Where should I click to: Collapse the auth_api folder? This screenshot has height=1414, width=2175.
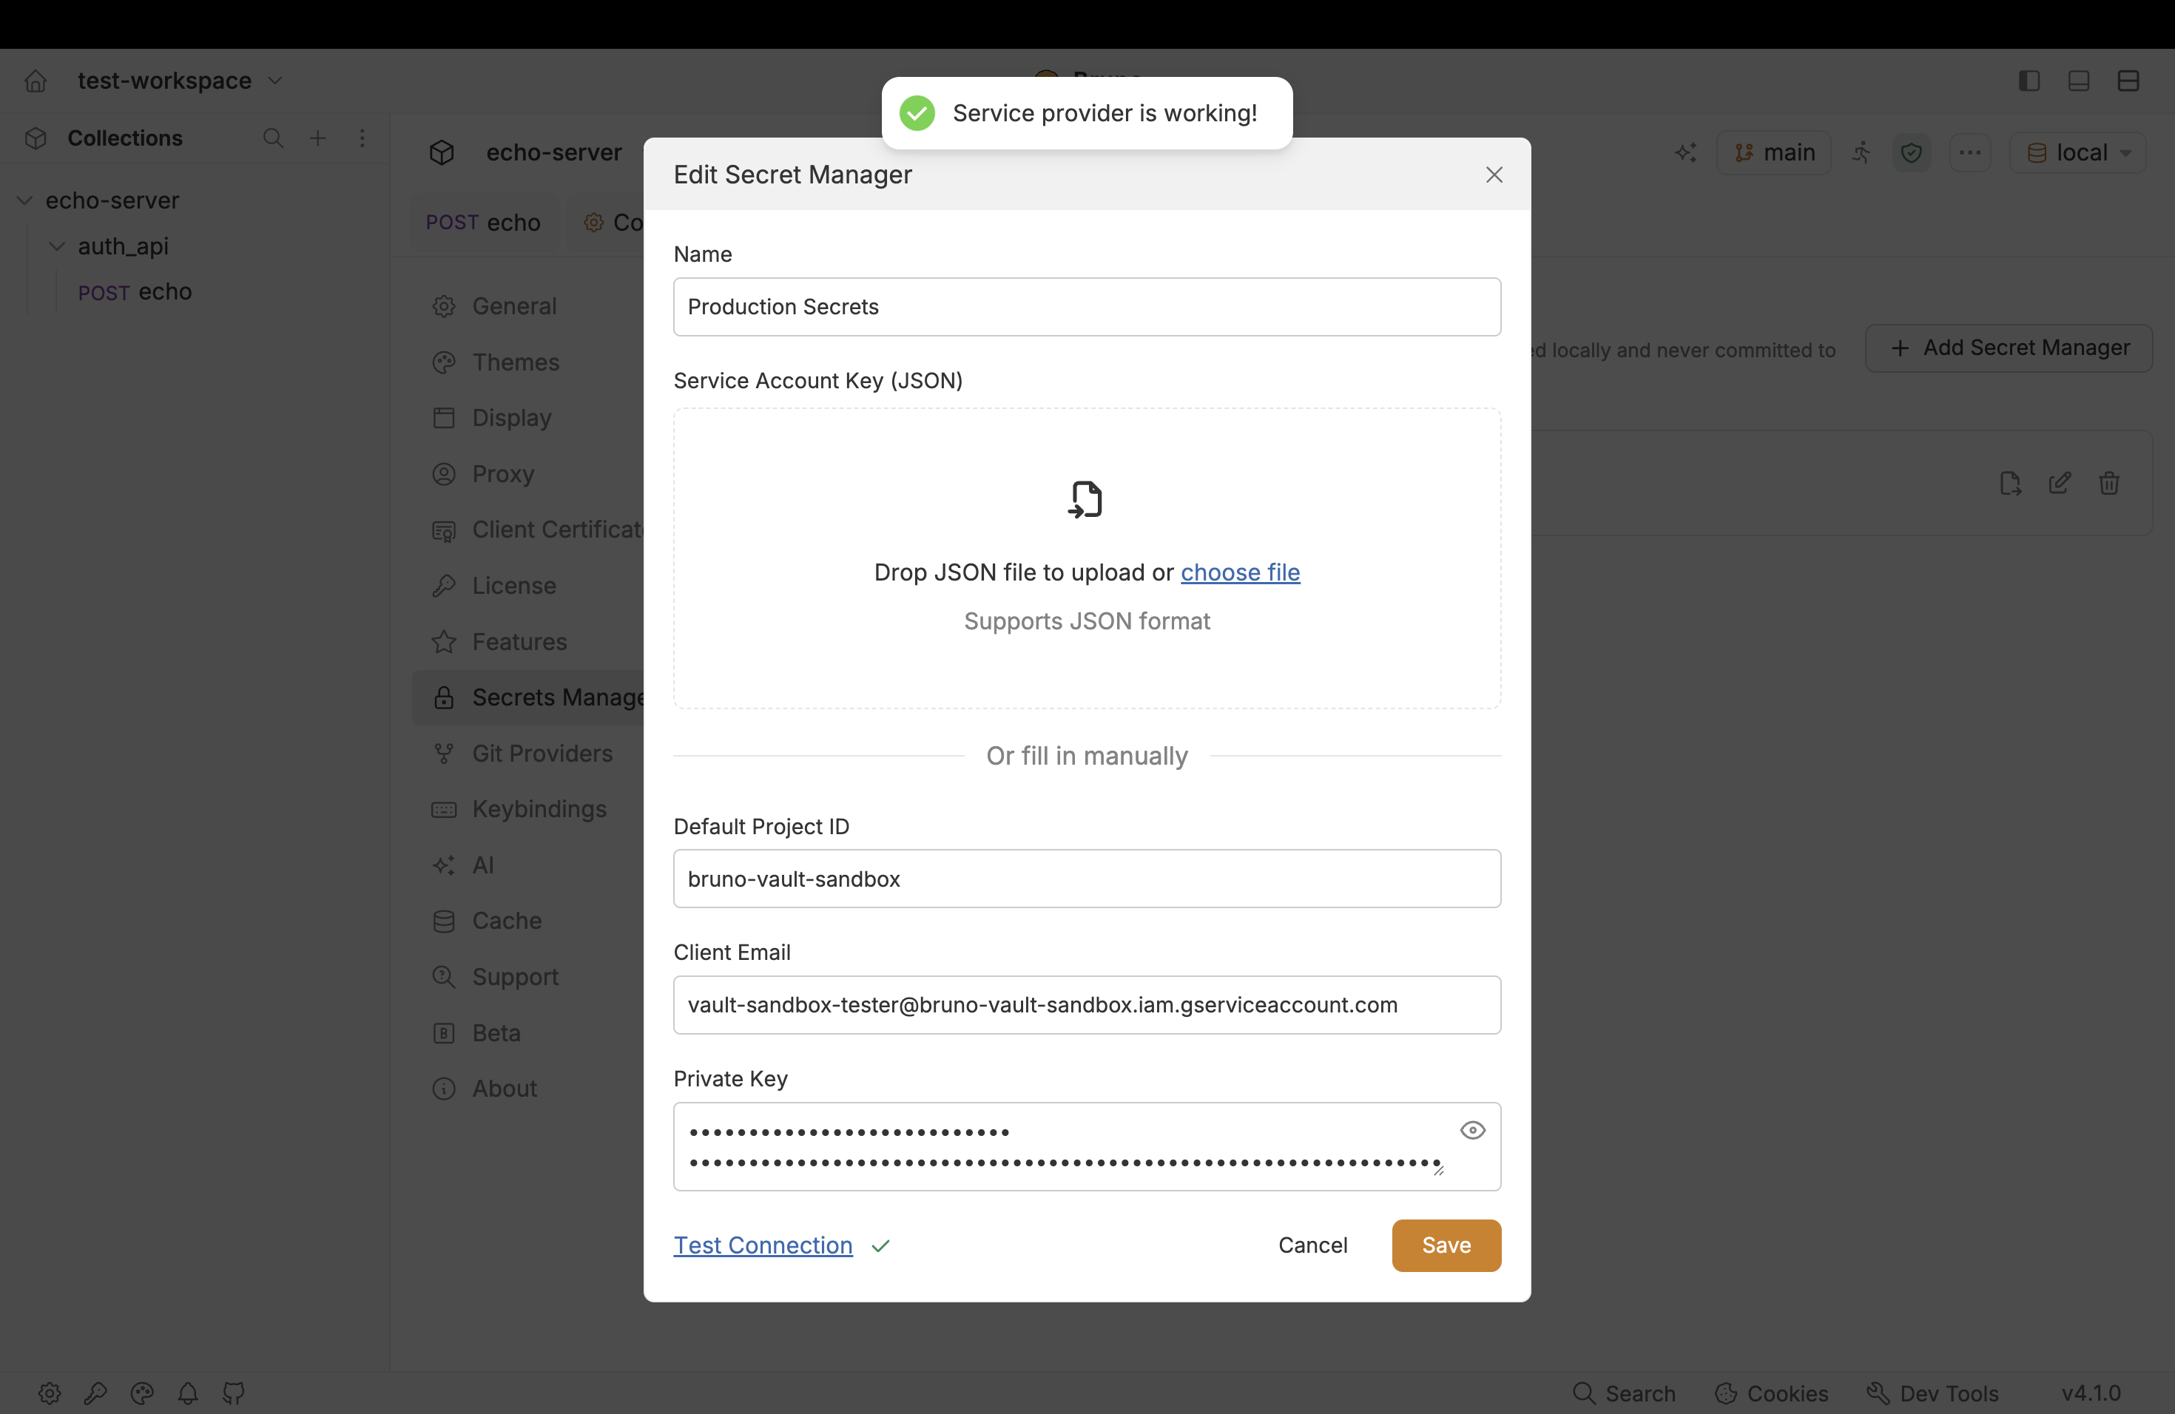57,246
